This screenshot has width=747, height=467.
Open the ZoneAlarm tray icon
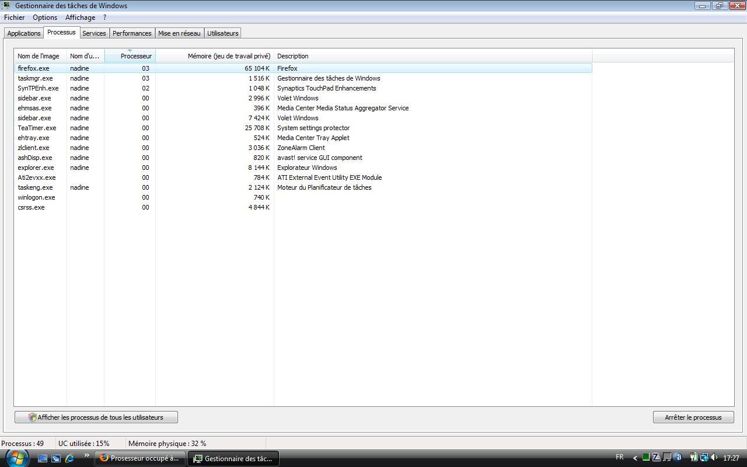coord(656,458)
